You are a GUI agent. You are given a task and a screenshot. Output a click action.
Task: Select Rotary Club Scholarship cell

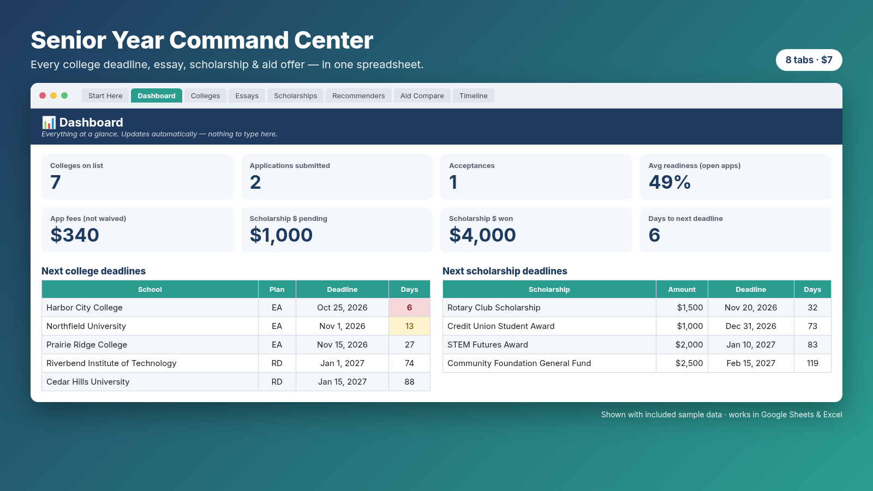(549, 308)
